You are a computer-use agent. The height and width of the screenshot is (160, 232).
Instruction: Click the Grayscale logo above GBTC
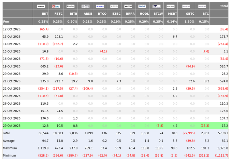(186, 6)
